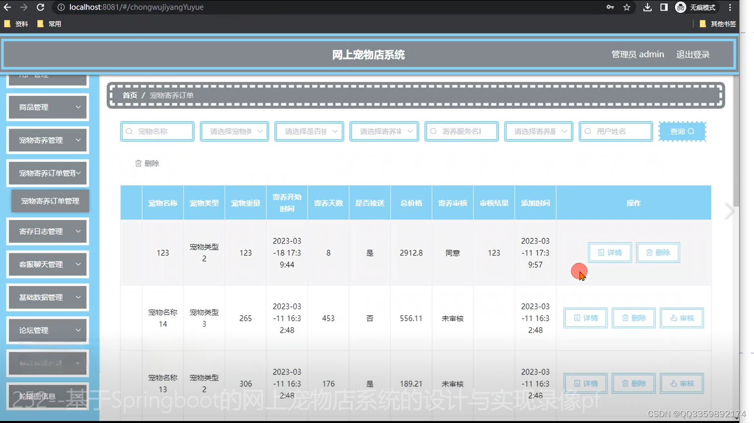Expand the 论坛管理 sidebar menu
754x423 pixels.
pos(48,330)
